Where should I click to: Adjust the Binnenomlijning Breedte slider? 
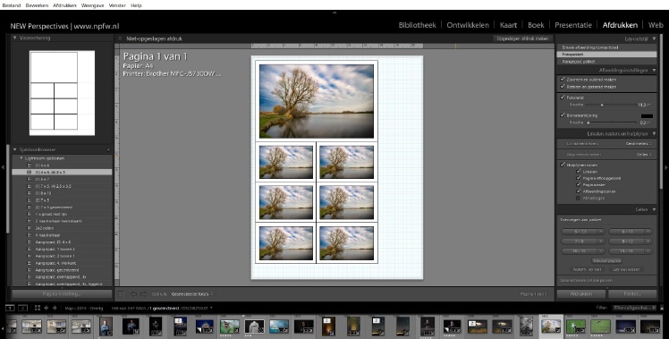tap(589, 123)
